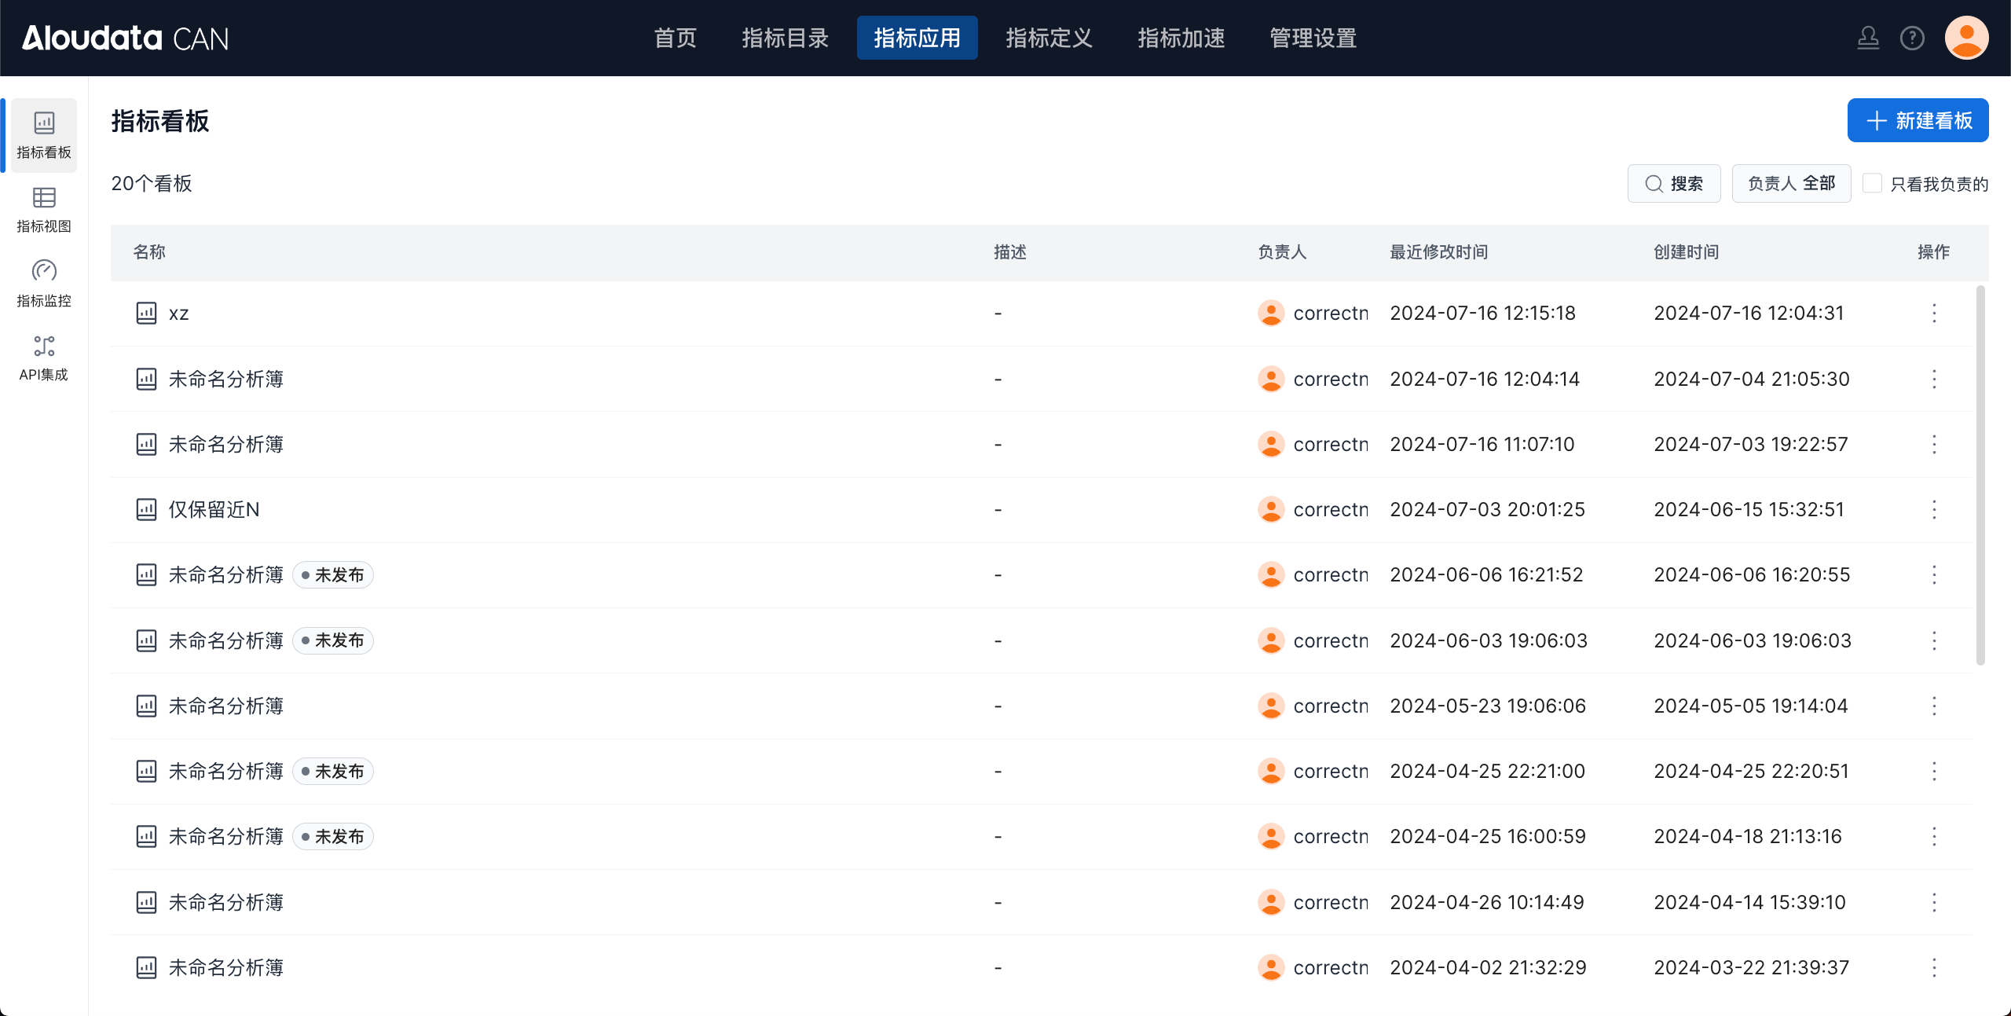Click the table's vertical scrollbar
Screen dimensions: 2011x1016
pos(1980,475)
